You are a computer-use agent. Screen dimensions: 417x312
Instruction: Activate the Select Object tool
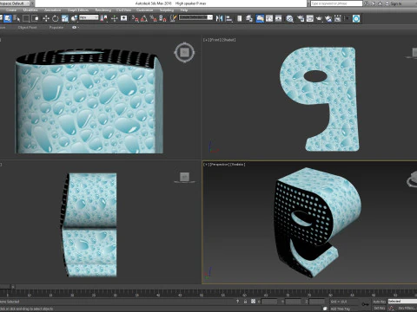pos(8,18)
